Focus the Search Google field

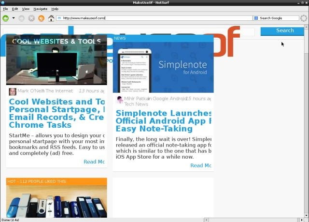[x=276, y=18]
